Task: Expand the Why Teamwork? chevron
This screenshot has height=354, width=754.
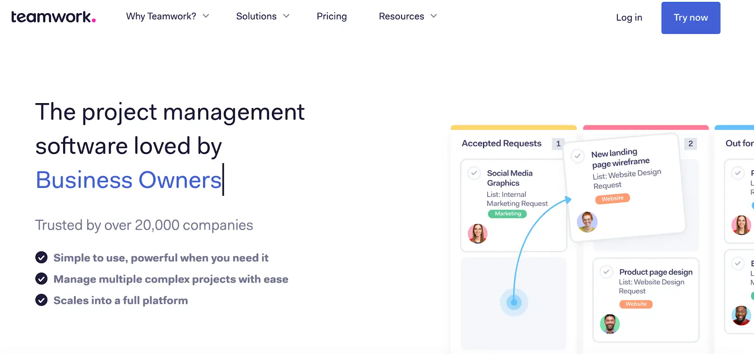Action: tap(206, 16)
